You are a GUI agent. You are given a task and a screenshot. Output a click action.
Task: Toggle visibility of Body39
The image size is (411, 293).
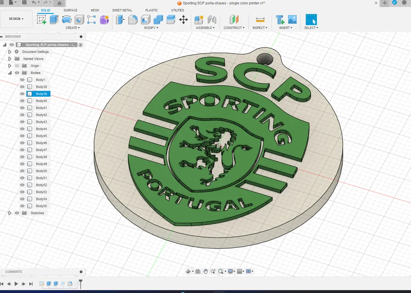click(x=22, y=93)
